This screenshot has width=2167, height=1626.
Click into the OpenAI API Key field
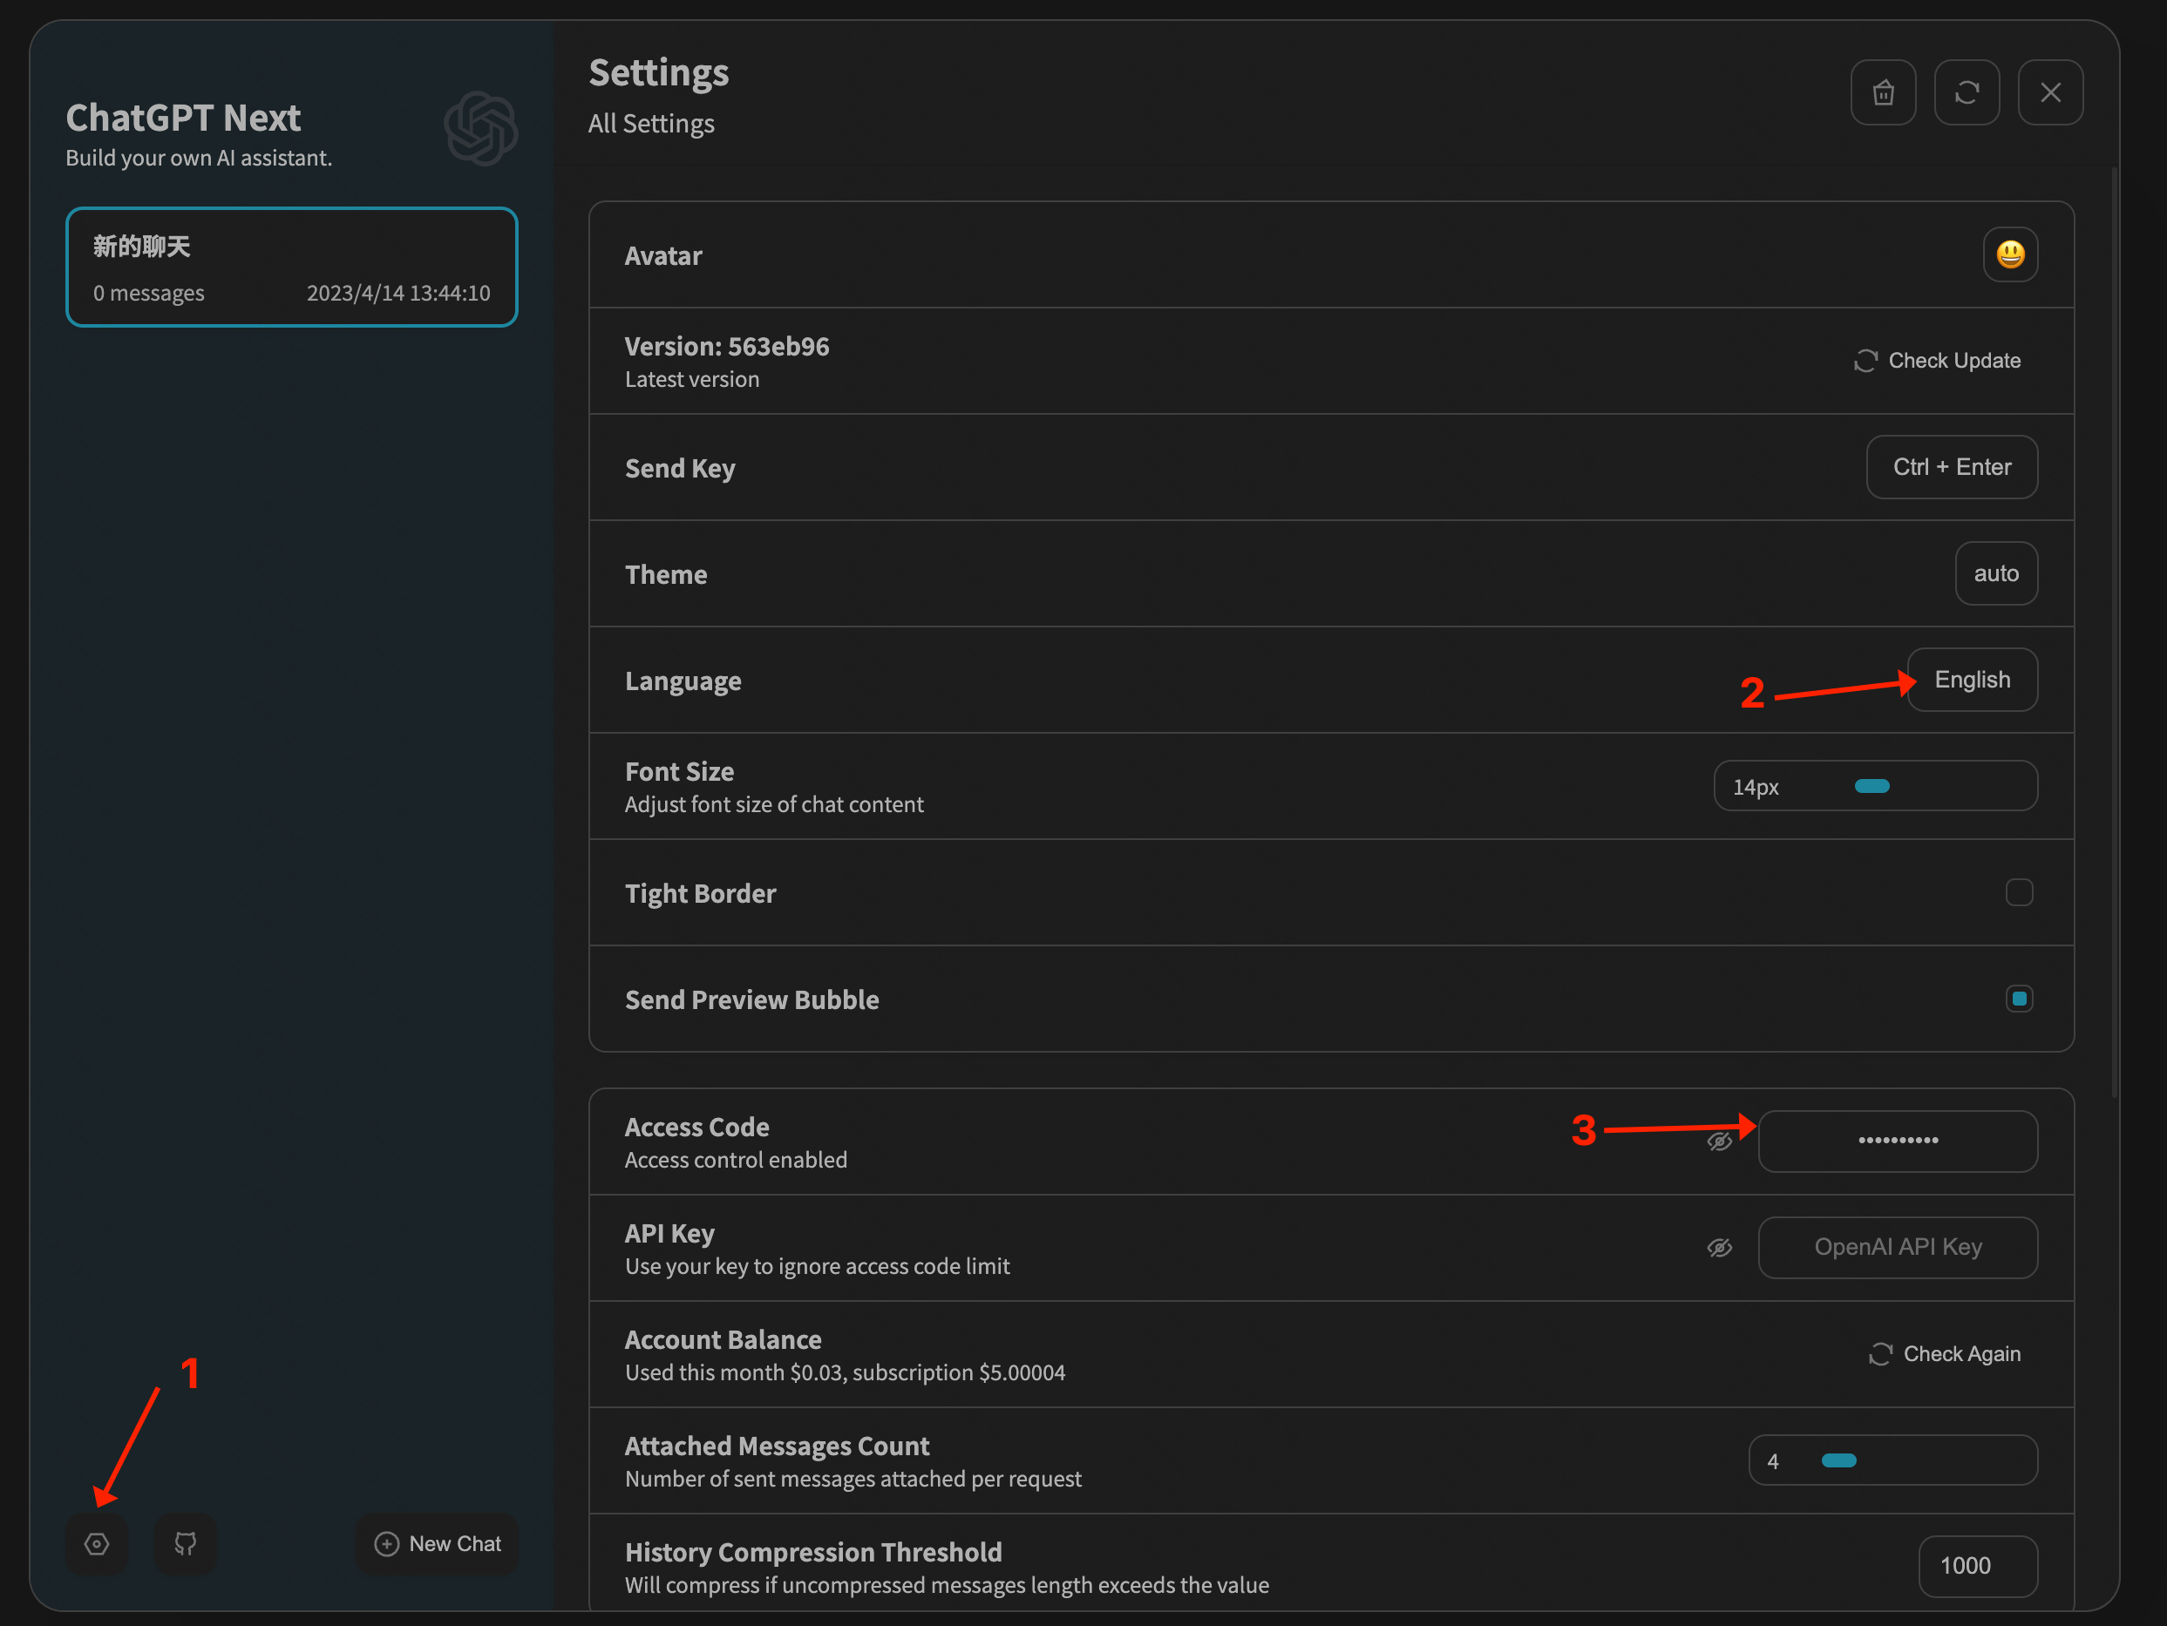(1898, 1248)
